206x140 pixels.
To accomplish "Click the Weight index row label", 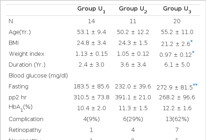I will (x=27, y=54).
